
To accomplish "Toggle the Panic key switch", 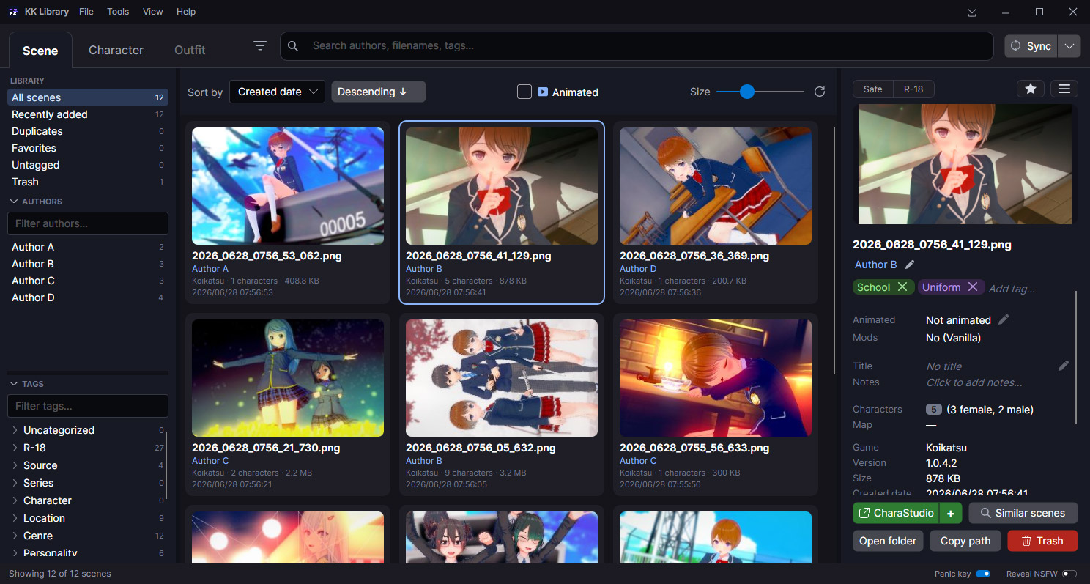I will point(983,574).
